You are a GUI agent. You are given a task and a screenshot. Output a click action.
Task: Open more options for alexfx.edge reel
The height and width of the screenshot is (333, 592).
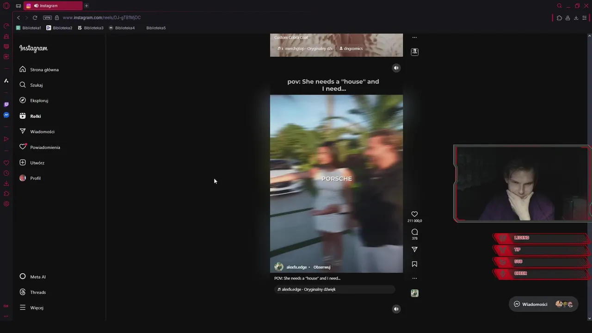414,278
